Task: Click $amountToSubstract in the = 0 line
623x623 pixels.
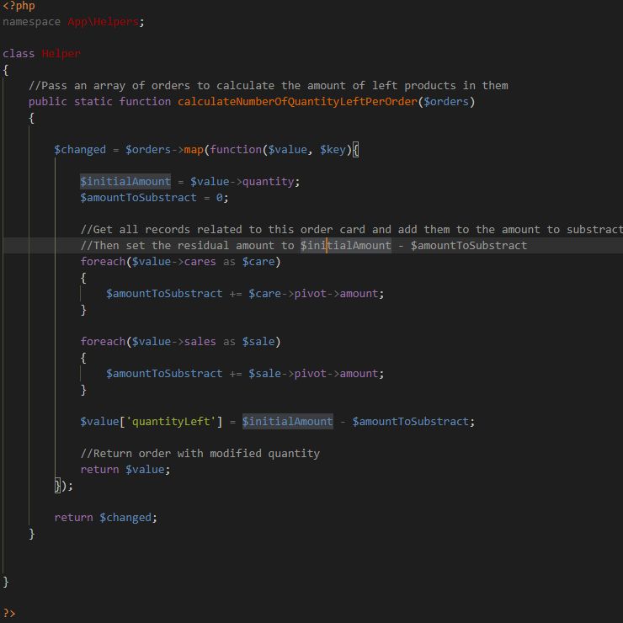Action: [x=138, y=198]
